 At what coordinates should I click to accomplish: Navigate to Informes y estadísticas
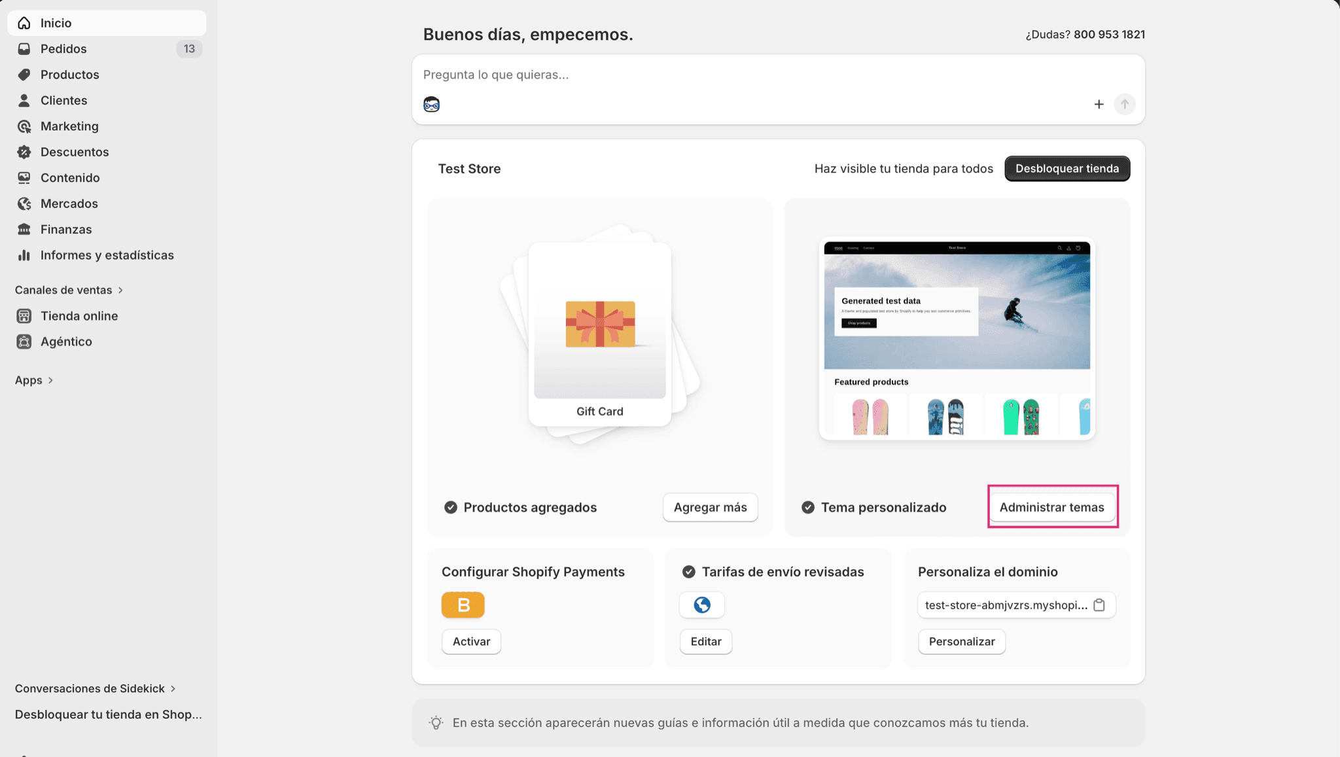click(107, 255)
